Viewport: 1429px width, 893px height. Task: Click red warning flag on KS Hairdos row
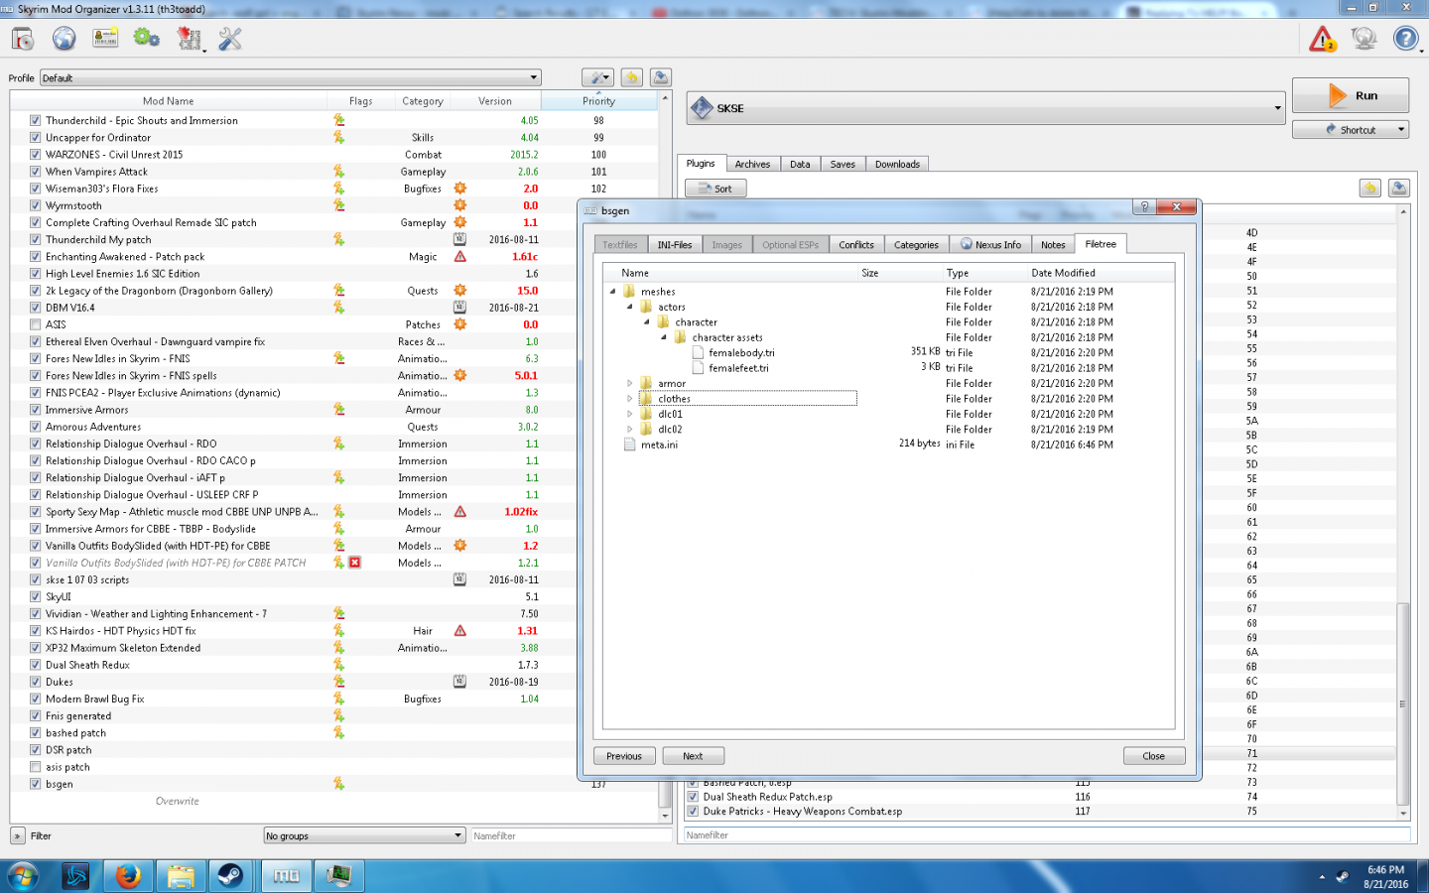(459, 630)
